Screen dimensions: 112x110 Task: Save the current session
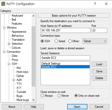(99, 71)
